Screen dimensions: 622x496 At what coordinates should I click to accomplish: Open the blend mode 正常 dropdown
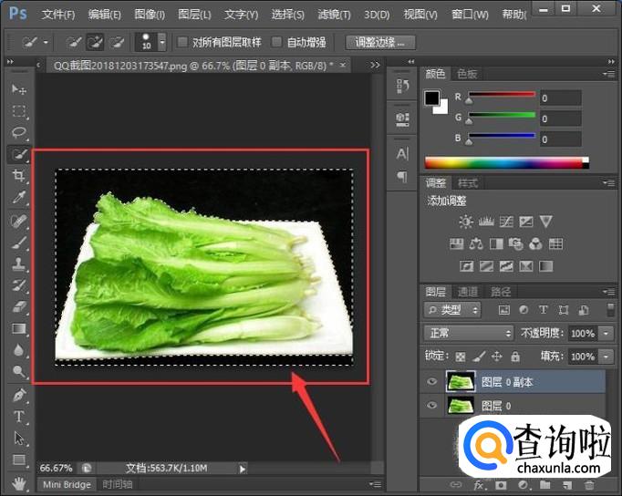[x=469, y=334]
